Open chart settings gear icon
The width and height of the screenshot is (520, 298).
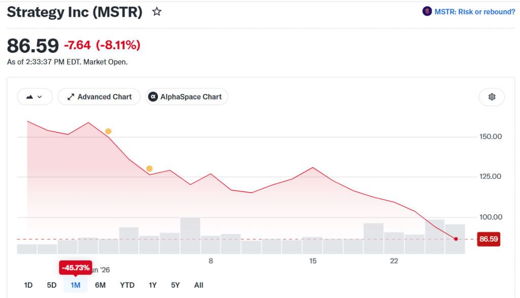click(x=492, y=97)
